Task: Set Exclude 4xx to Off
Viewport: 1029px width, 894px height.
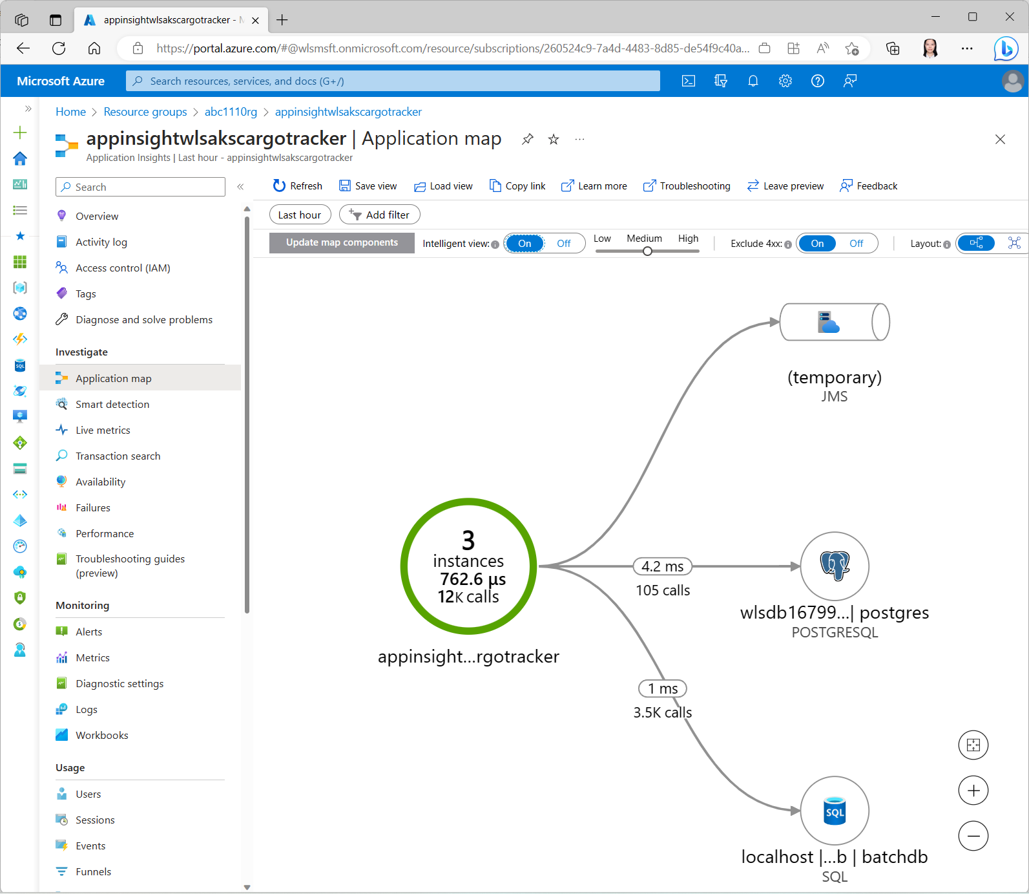Action: 857,244
